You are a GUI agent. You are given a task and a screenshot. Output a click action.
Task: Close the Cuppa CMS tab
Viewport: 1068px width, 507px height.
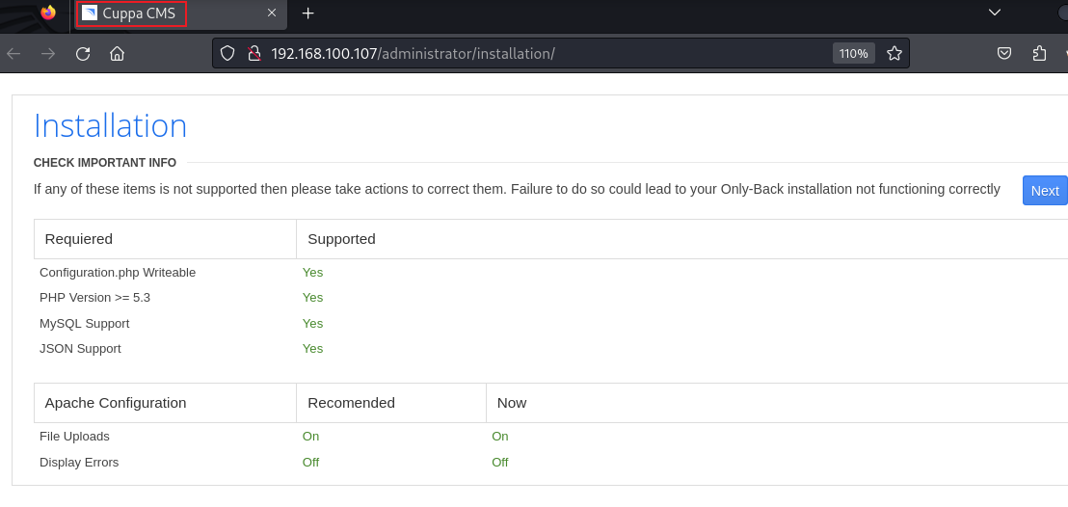point(272,13)
